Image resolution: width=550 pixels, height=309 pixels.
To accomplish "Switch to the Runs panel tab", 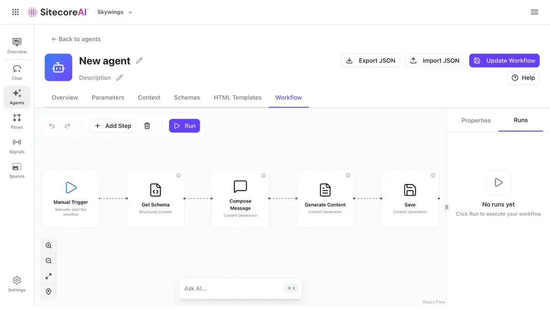I will [x=521, y=120].
